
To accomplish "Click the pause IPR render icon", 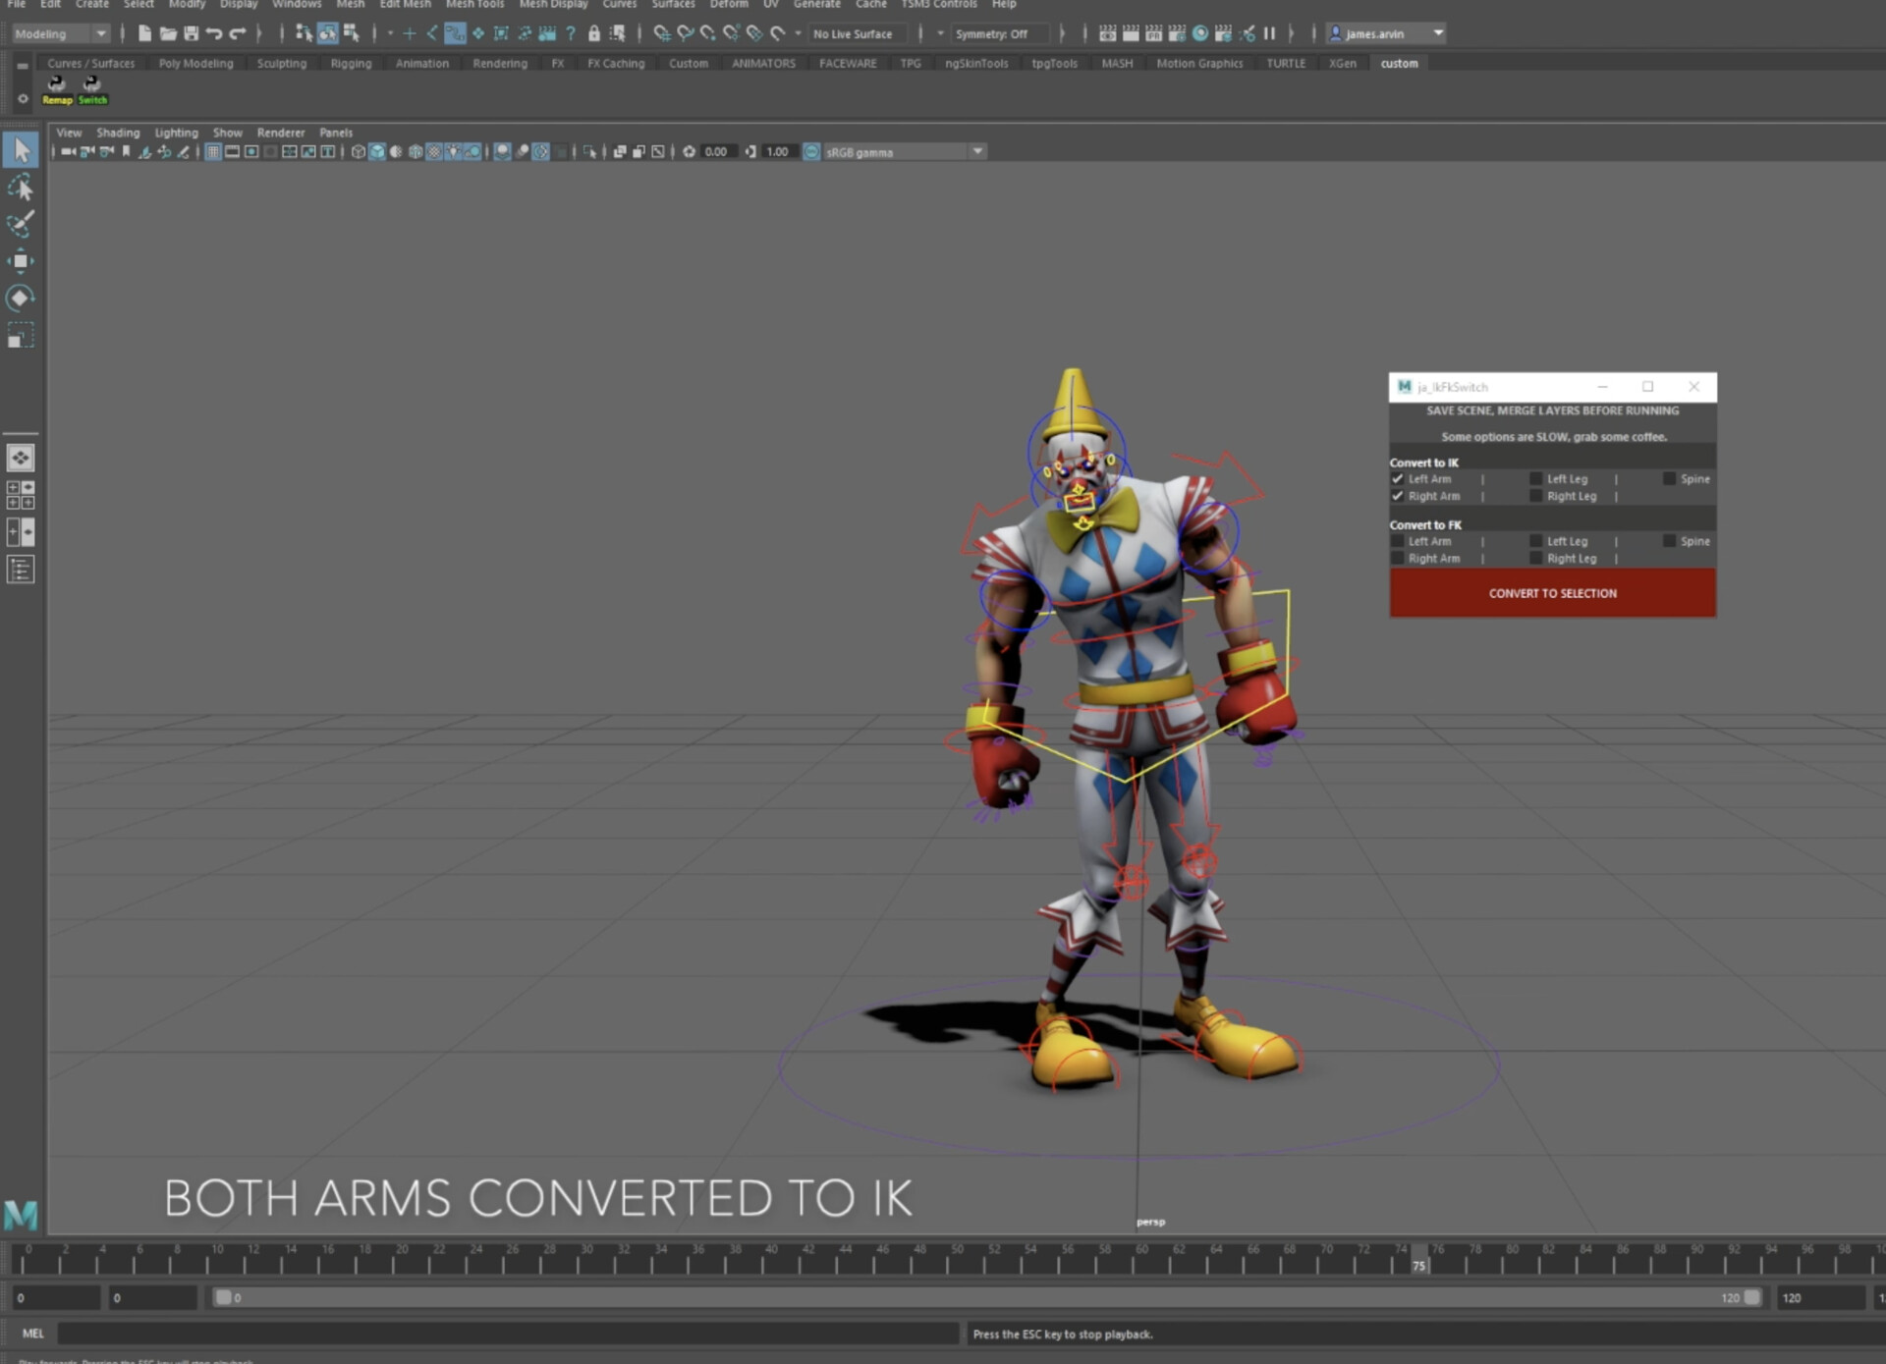I will (1269, 33).
